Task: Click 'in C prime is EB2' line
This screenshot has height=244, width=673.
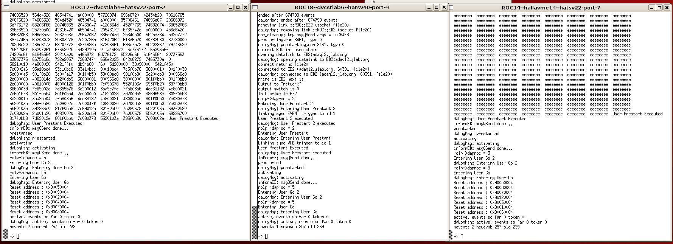Action: coord(277,94)
